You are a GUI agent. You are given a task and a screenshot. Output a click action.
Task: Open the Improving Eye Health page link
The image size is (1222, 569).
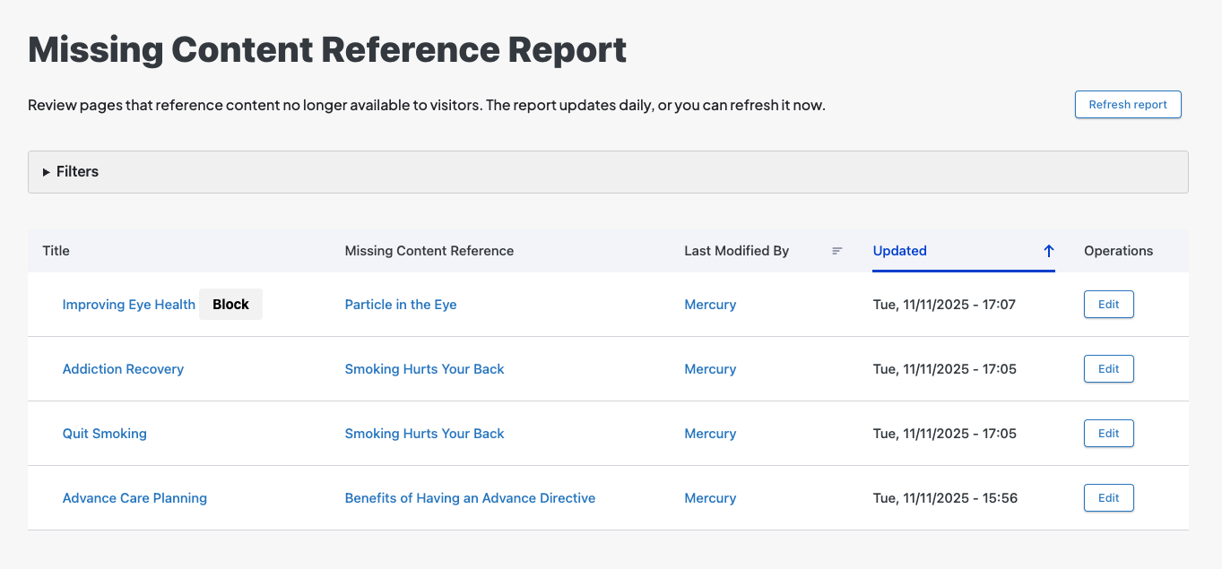(x=128, y=305)
